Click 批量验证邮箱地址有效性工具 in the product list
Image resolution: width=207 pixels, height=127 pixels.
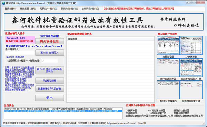(188, 116)
